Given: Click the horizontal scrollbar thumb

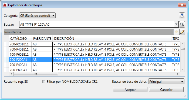Looking at the screenshot, I should 36,74.
